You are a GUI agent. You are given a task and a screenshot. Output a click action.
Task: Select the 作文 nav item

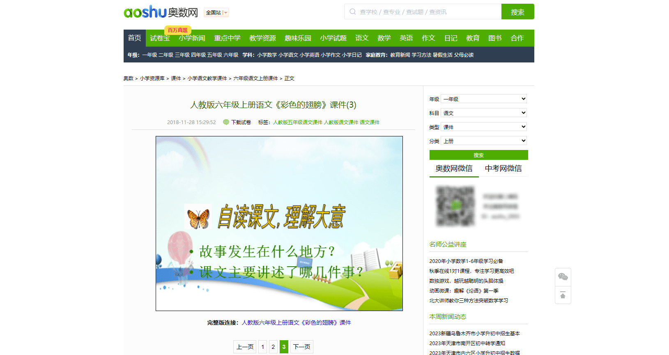(428, 38)
